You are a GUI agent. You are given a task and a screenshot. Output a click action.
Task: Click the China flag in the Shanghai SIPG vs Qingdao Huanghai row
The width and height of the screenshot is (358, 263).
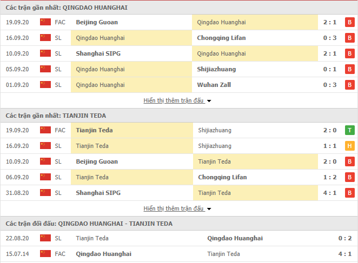pos(45,53)
